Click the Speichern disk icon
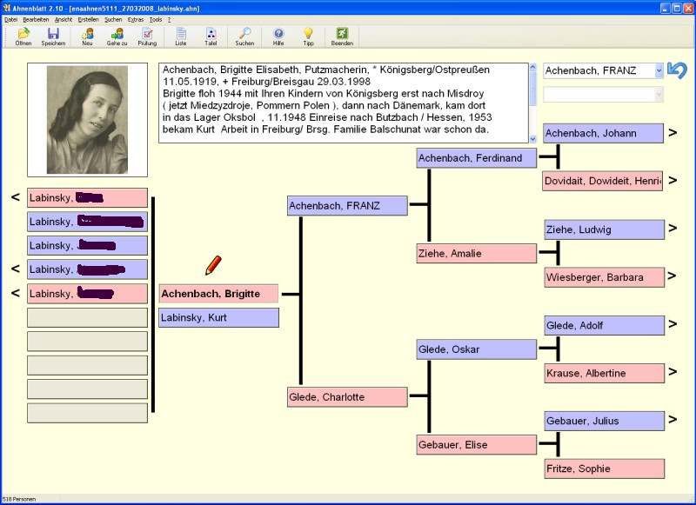Image resolution: width=696 pixels, height=505 pixels. (x=53, y=33)
